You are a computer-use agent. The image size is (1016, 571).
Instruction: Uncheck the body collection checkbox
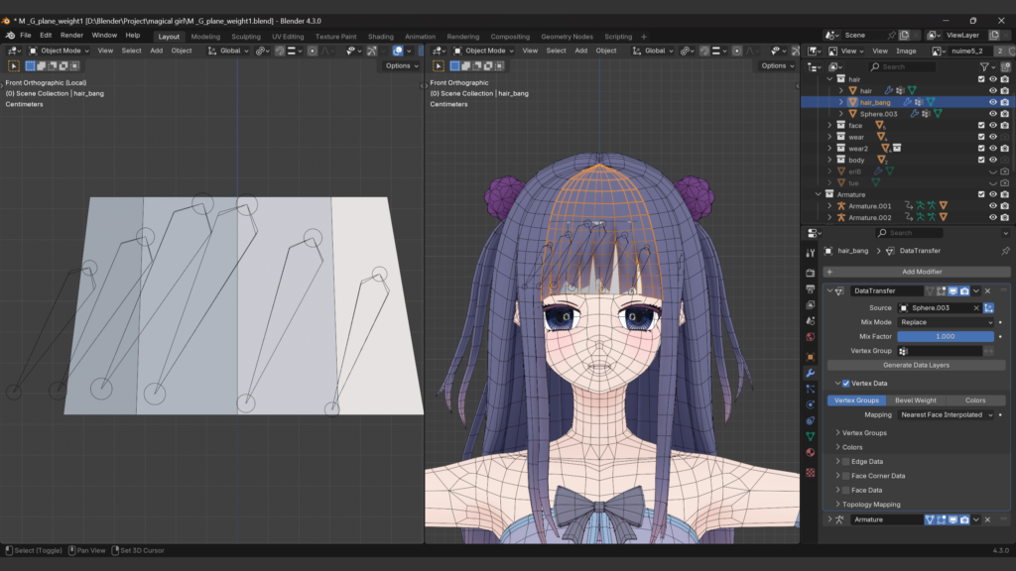click(x=980, y=160)
